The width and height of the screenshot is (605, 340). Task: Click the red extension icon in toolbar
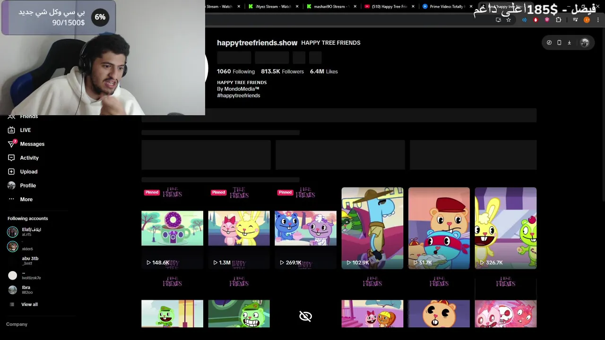tap(536, 20)
